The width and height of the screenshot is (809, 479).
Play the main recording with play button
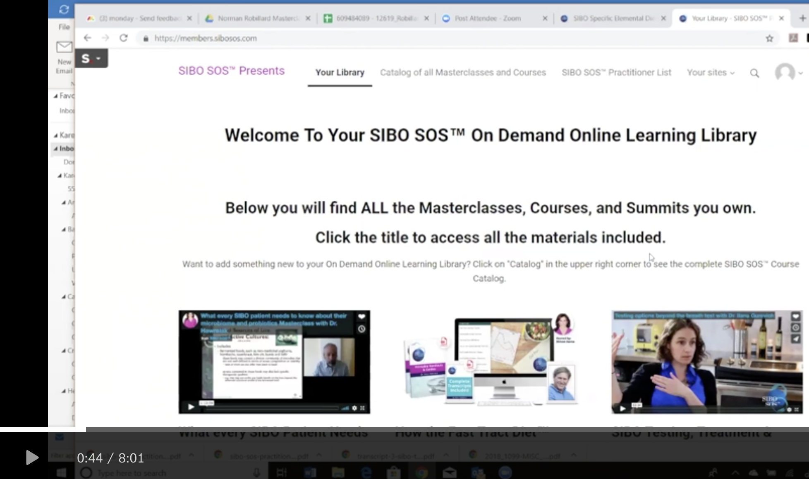32,458
